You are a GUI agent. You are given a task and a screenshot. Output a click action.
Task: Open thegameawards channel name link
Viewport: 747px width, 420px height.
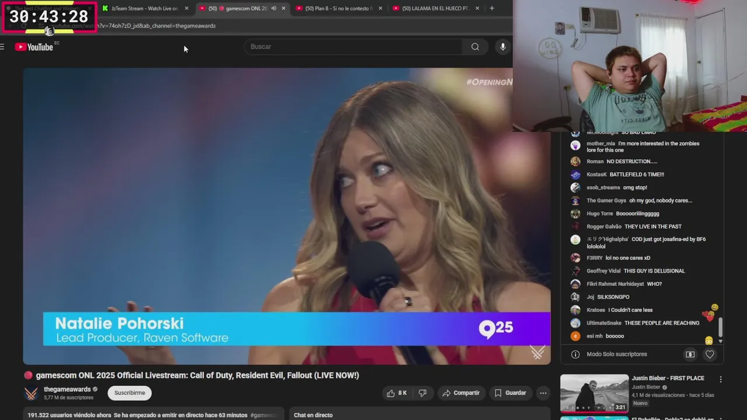pyautogui.click(x=67, y=389)
